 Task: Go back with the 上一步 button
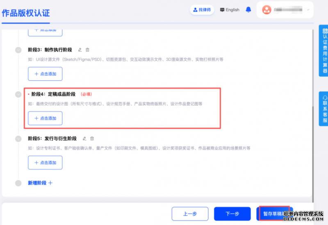pyautogui.click(x=190, y=214)
